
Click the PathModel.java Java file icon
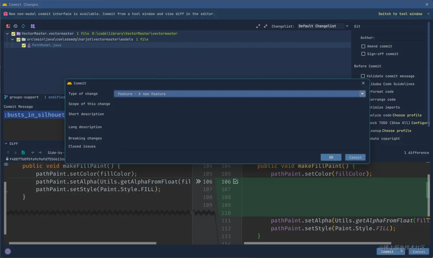point(29,45)
